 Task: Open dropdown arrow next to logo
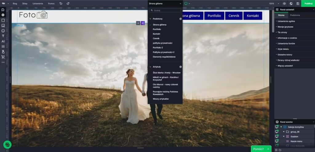coord(8,4)
